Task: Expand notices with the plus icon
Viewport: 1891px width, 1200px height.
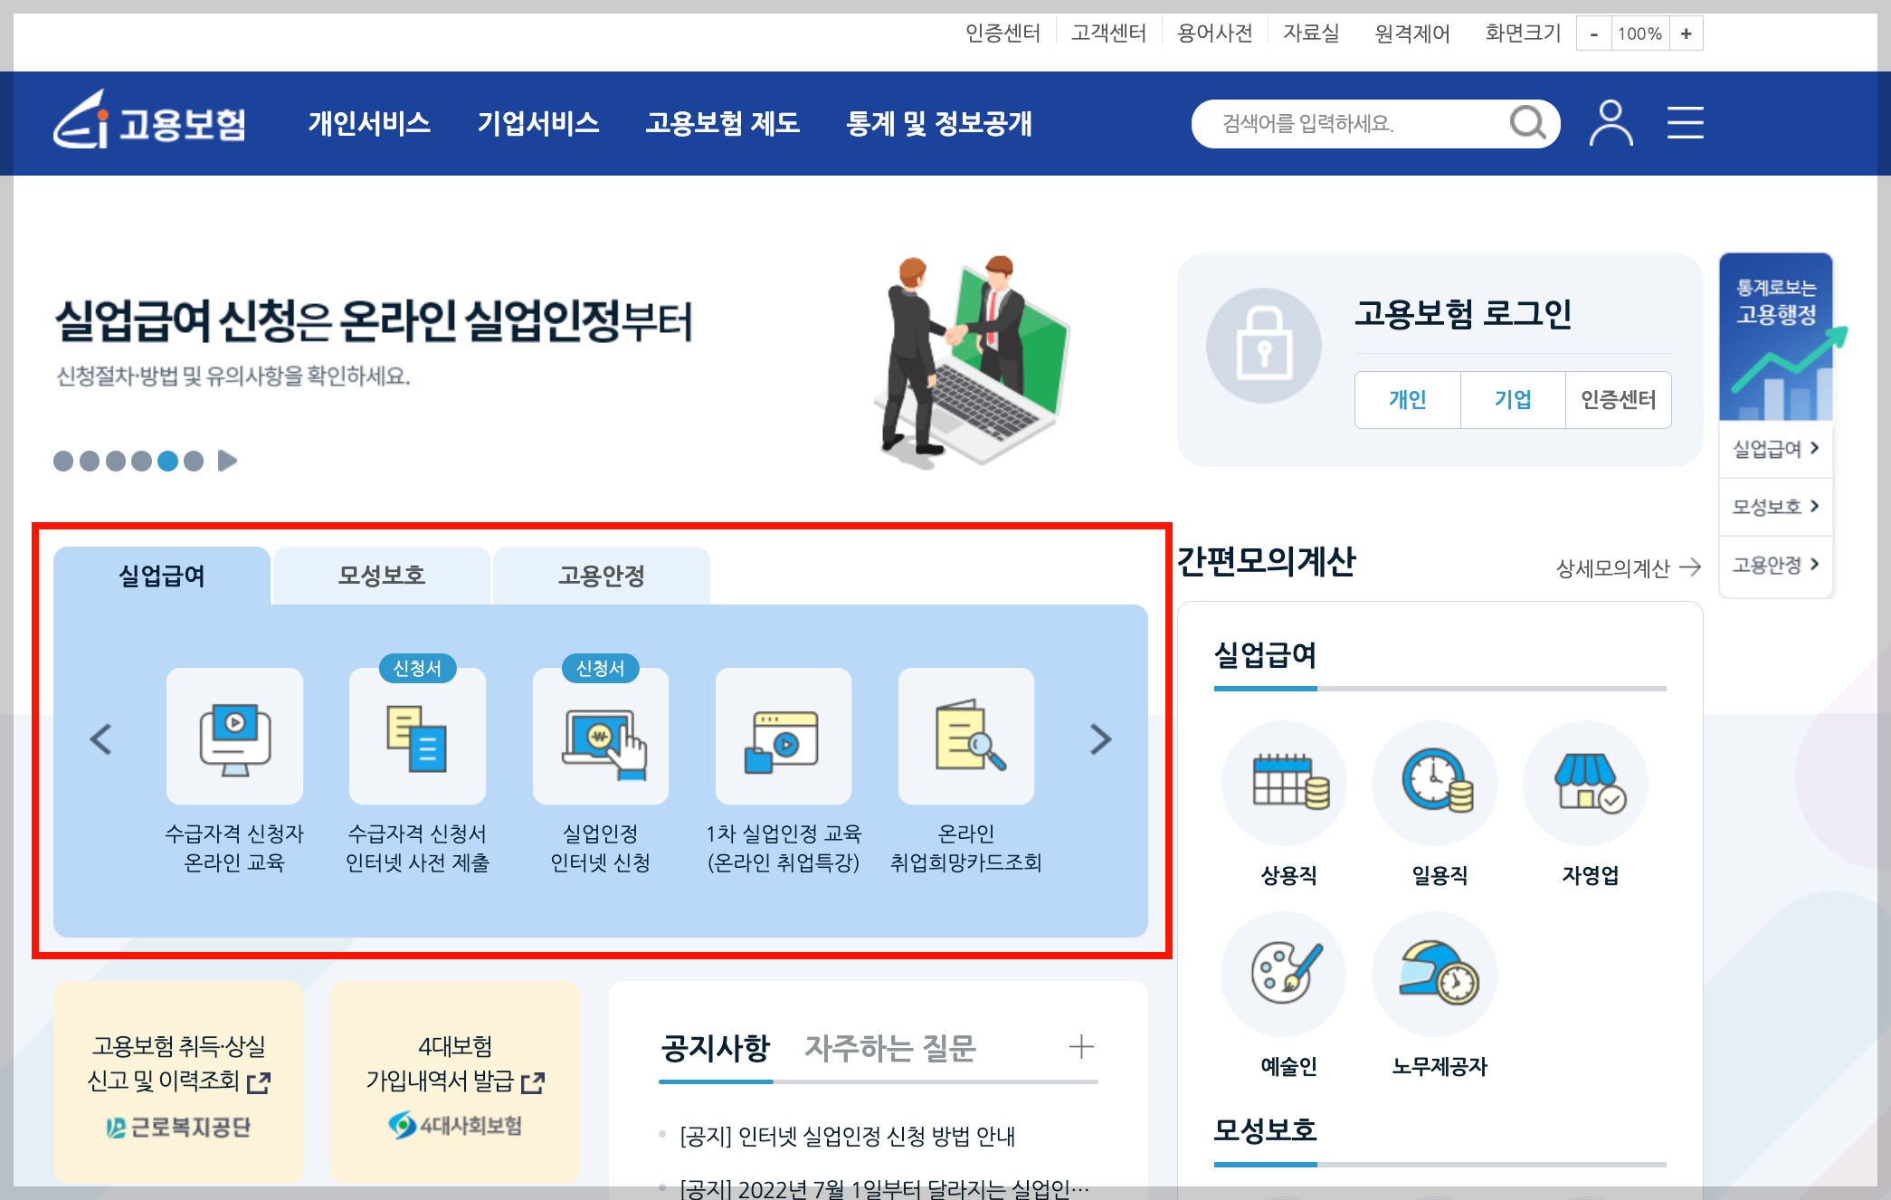Action: coord(1081,1047)
